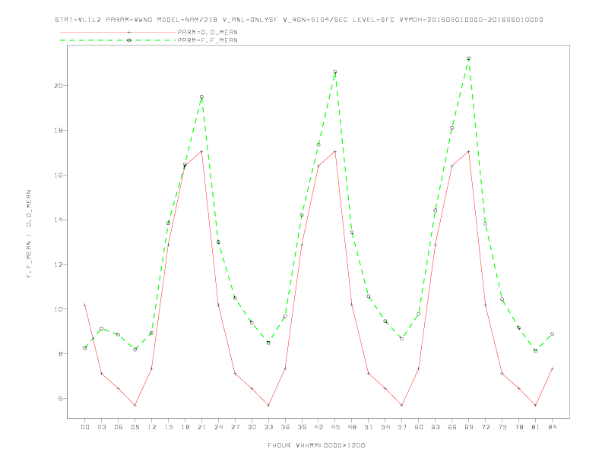Click the vertical F.F_MEAN | O.O_MEAN axis label

29,234
